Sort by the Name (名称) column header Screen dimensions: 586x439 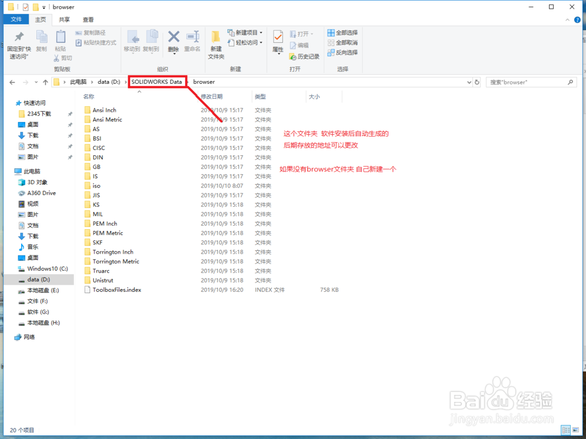click(88, 97)
